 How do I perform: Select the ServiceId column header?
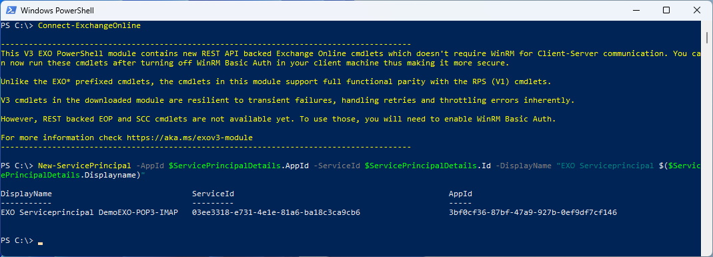[x=213, y=194]
